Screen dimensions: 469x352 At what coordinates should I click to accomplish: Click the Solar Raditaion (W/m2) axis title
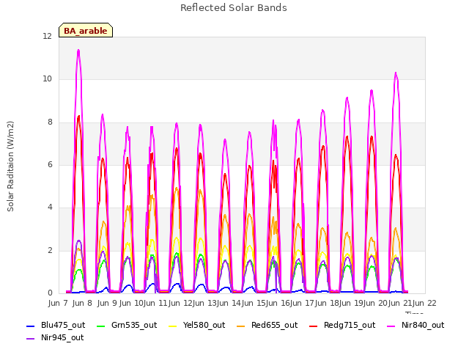coord(10,166)
